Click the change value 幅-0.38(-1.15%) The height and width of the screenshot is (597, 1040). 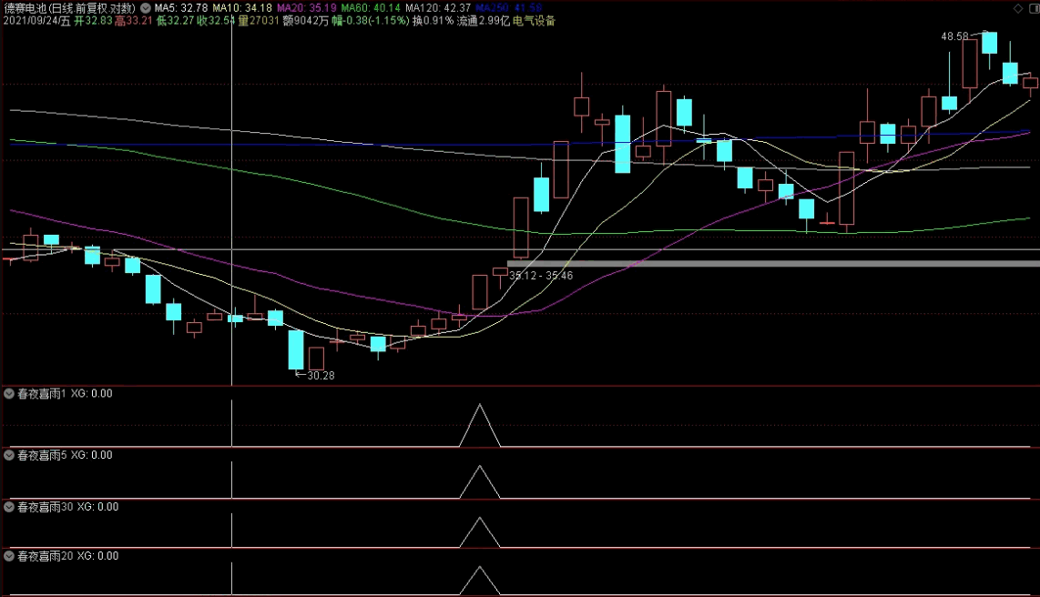coord(370,21)
